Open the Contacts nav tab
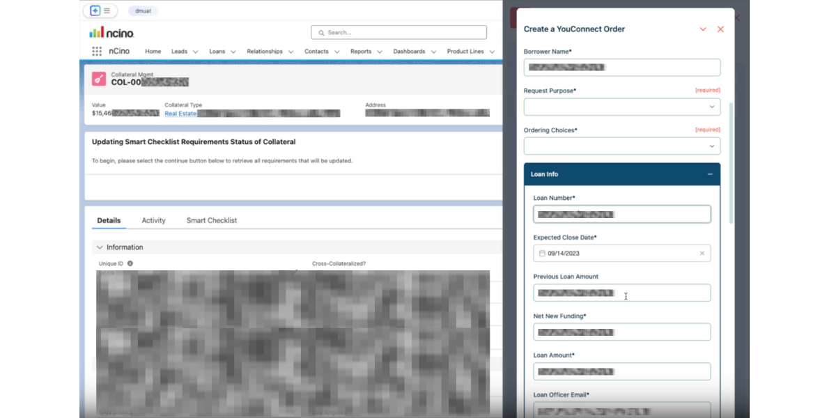 (x=316, y=52)
